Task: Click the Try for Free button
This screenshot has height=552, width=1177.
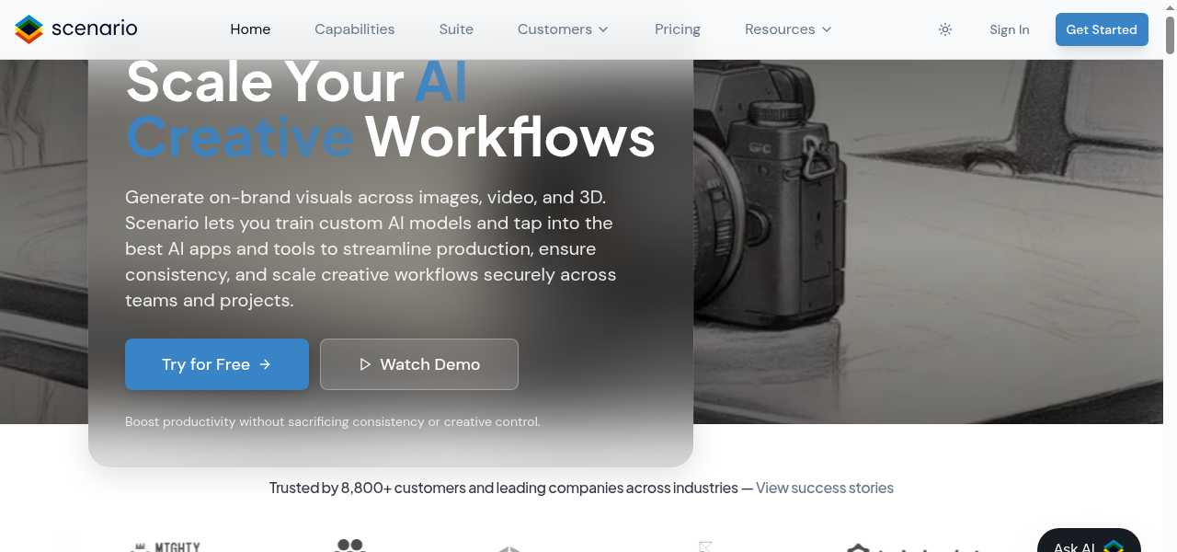Action: [x=217, y=364]
